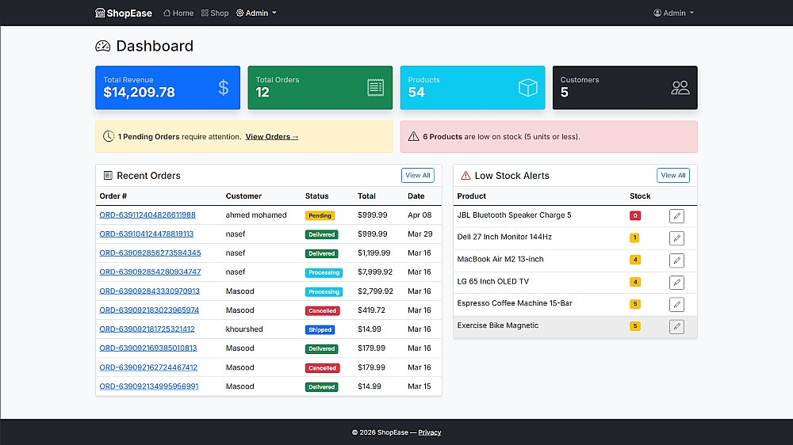Click the Stock column header in Low Stock Alerts
The height and width of the screenshot is (445, 793).
tap(640, 196)
